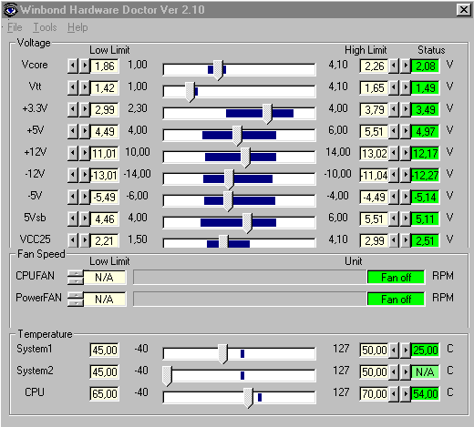Decrease Vtt high limit with left arrow
Viewport: 474px width, 427px height.
[394, 87]
